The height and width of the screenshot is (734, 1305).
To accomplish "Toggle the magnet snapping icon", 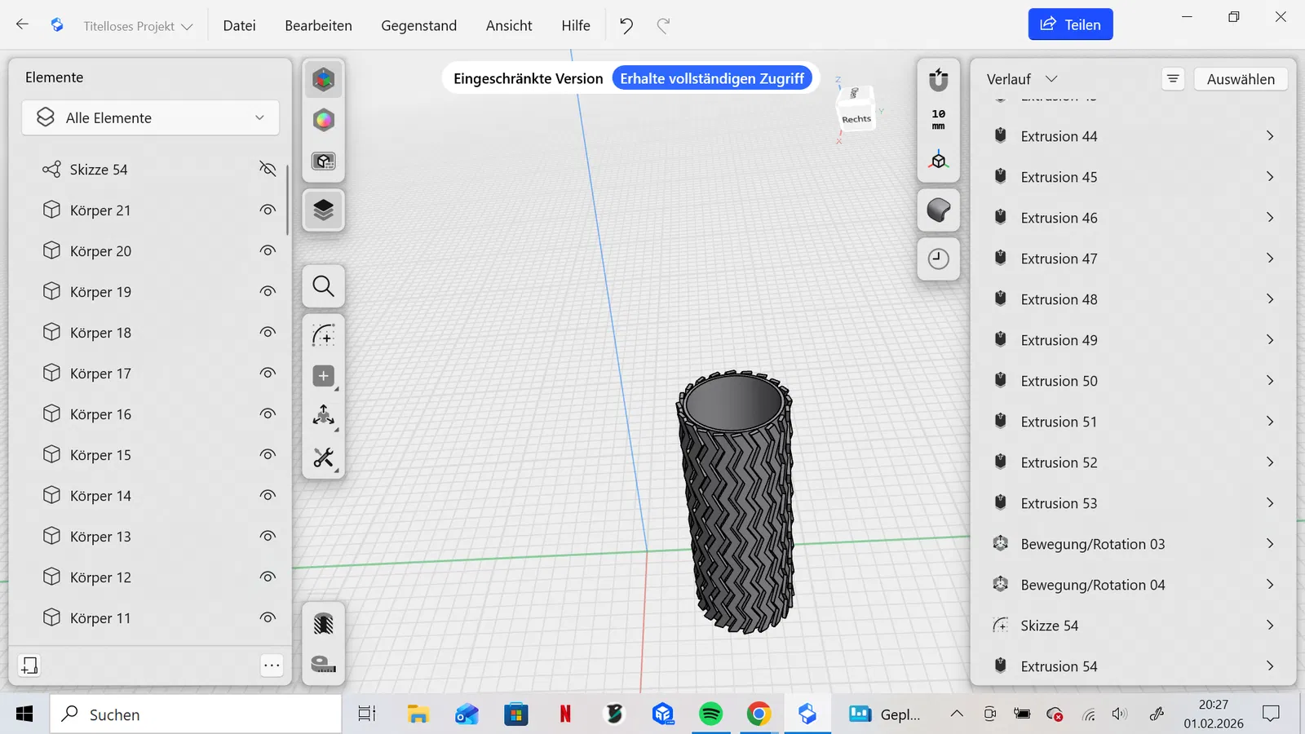I will [939, 80].
